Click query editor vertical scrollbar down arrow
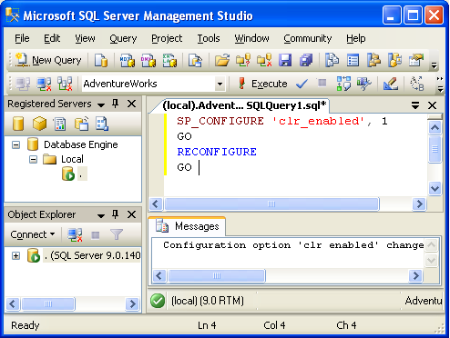The width and height of the screenshot is (450, 338). [435, 188]
